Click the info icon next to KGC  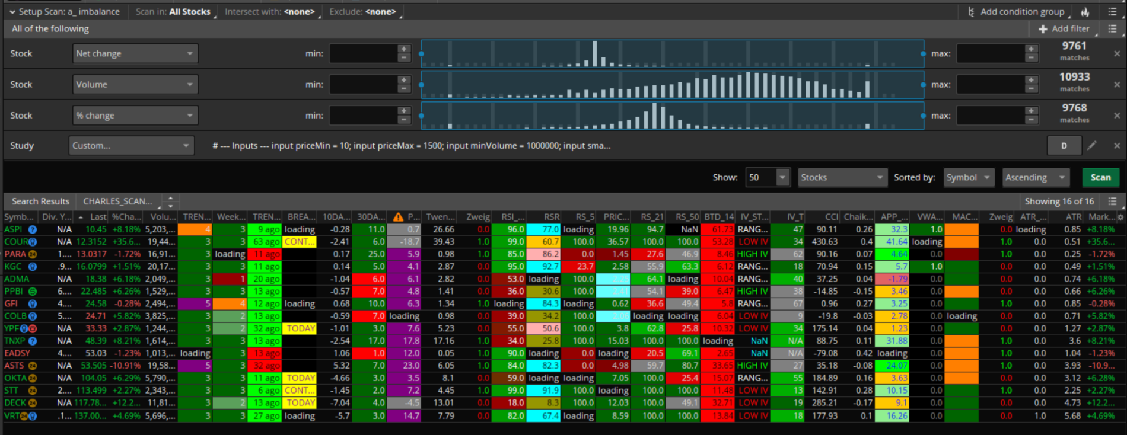pyautogui.click(x=33, y=267)
